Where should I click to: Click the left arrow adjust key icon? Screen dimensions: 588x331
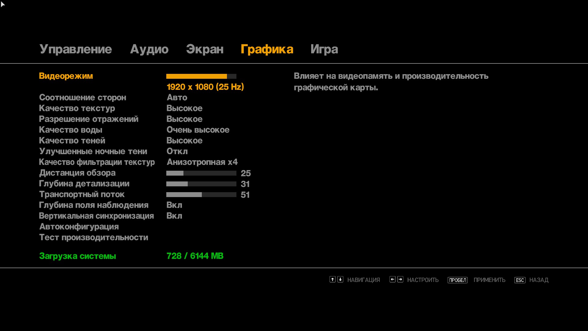(x=392, y=279)
